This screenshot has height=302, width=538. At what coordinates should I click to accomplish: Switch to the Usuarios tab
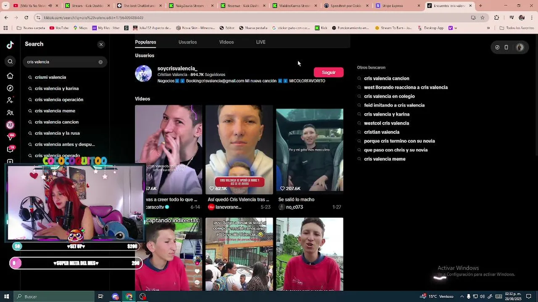click(187, 42)
